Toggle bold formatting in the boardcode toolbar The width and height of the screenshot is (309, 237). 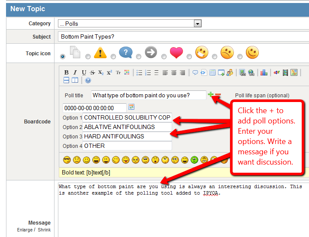(67, 72)
